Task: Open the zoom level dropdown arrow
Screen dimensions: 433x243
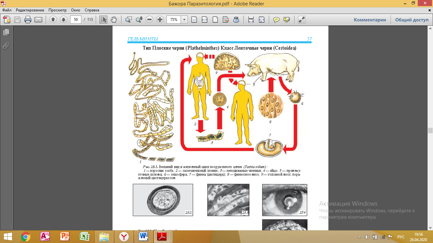Action: pyautogui.click(x=184, y=20)
